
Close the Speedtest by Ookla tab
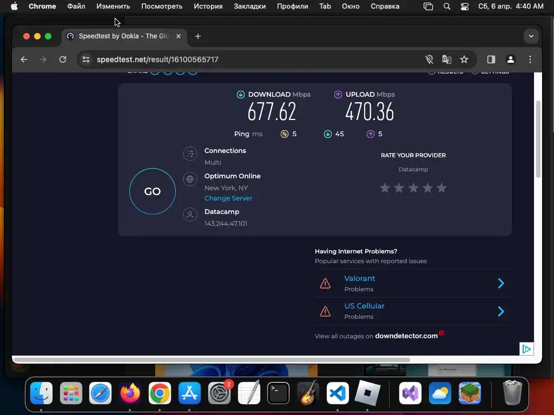(179, 36)
